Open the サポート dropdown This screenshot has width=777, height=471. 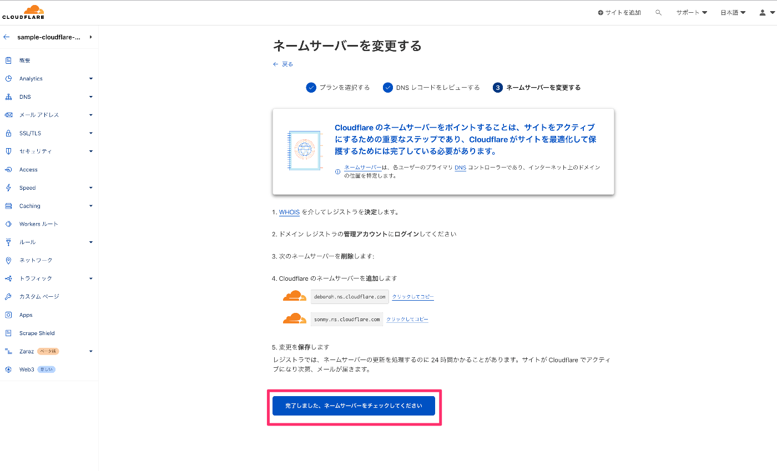coord(690,12)
